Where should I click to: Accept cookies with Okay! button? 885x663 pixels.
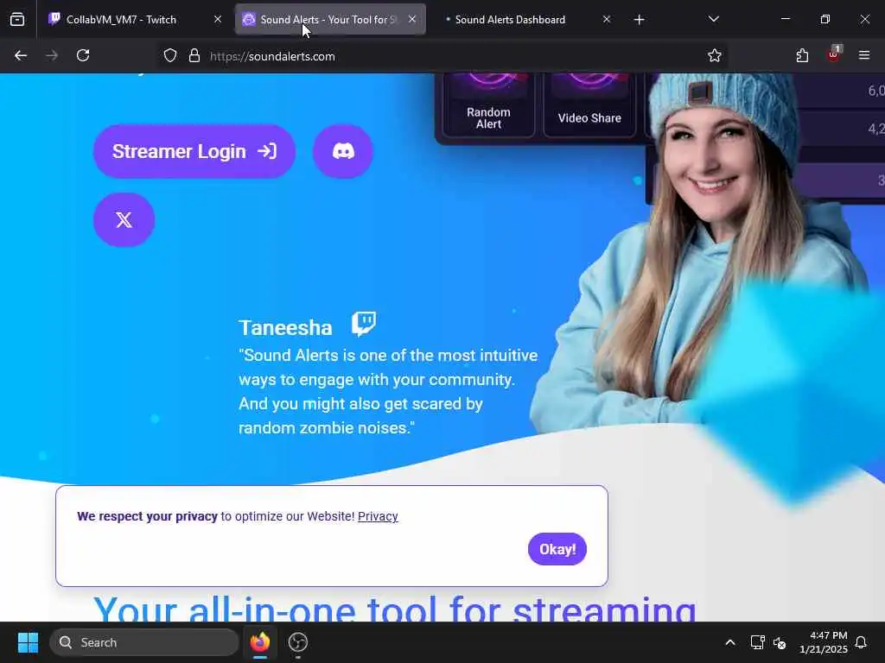[x=557, y=549]
